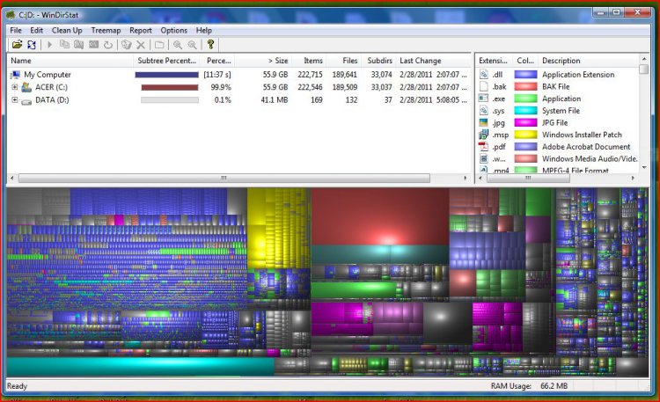Sort by the Description column header

click(589, 61)
